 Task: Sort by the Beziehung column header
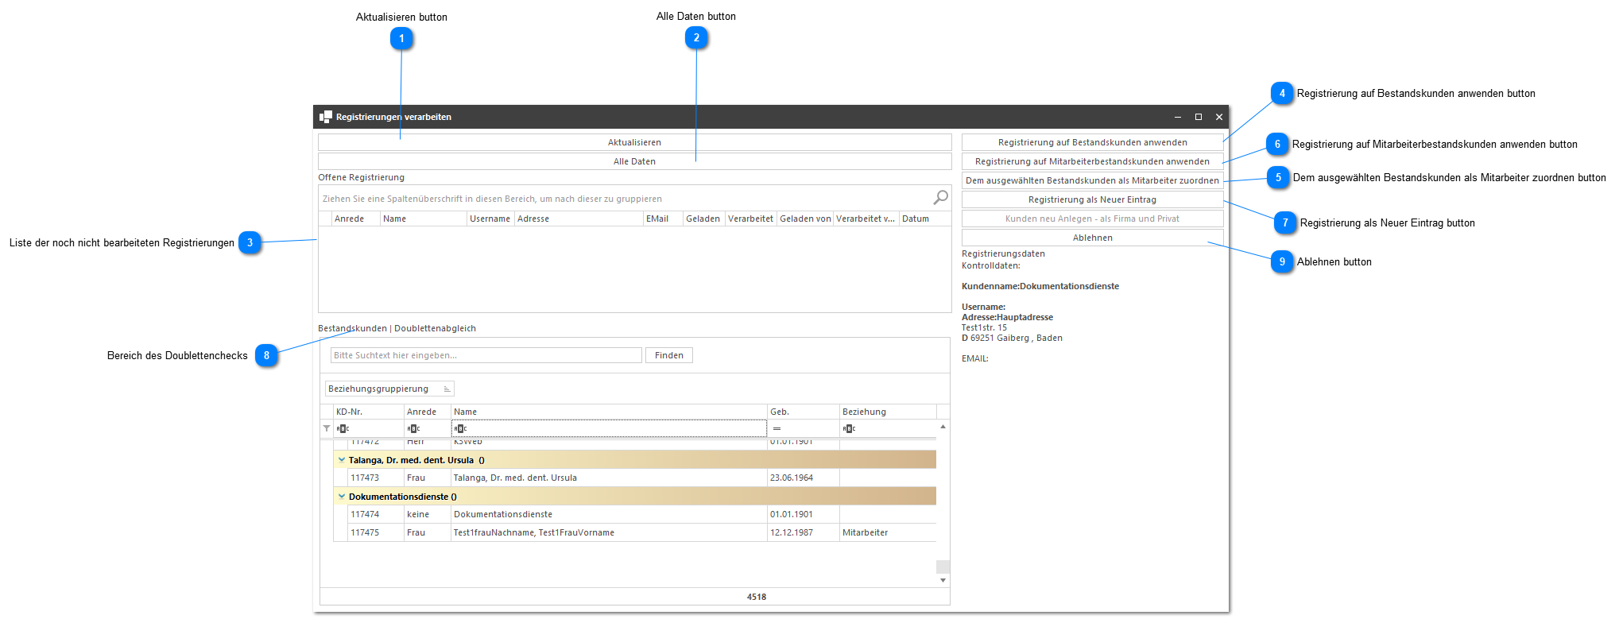888,412
